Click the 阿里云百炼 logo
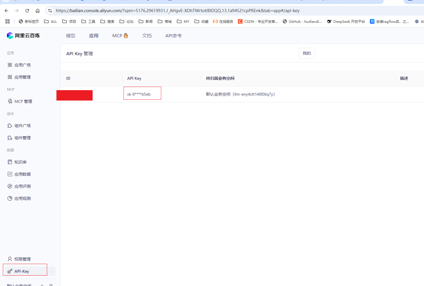The image size is (424, 286). coord(23,36)
